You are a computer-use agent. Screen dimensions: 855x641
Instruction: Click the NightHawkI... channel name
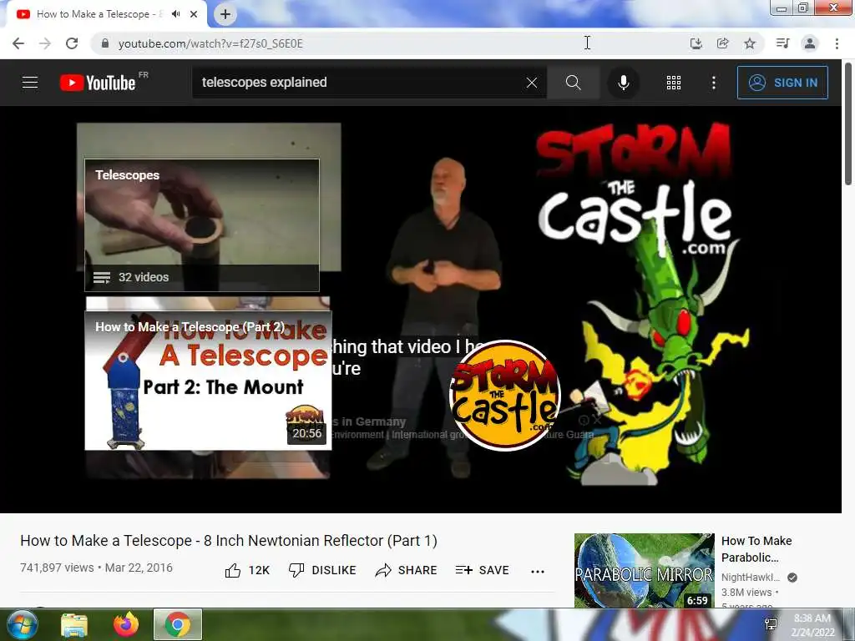[x=751, y=578]
